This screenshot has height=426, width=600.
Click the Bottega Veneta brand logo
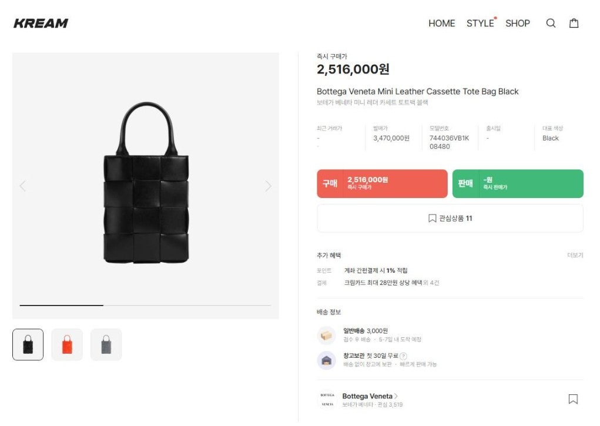[327, 400]
